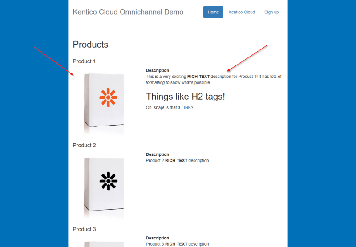The width and height of the screenshot is (356, 247).
Task: Click the Description label under Product 2
Action: tap(158, 154)
